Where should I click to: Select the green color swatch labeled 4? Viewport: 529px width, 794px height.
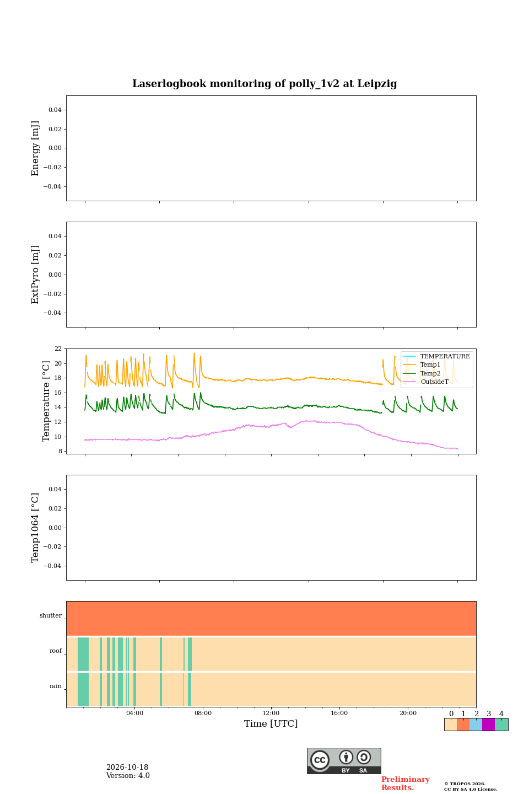(501, 725)
